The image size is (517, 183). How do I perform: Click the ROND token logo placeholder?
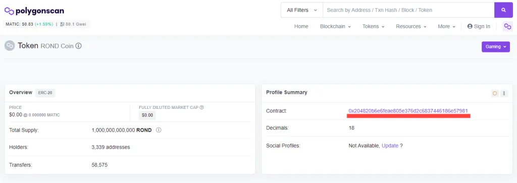tap(10, 45)
